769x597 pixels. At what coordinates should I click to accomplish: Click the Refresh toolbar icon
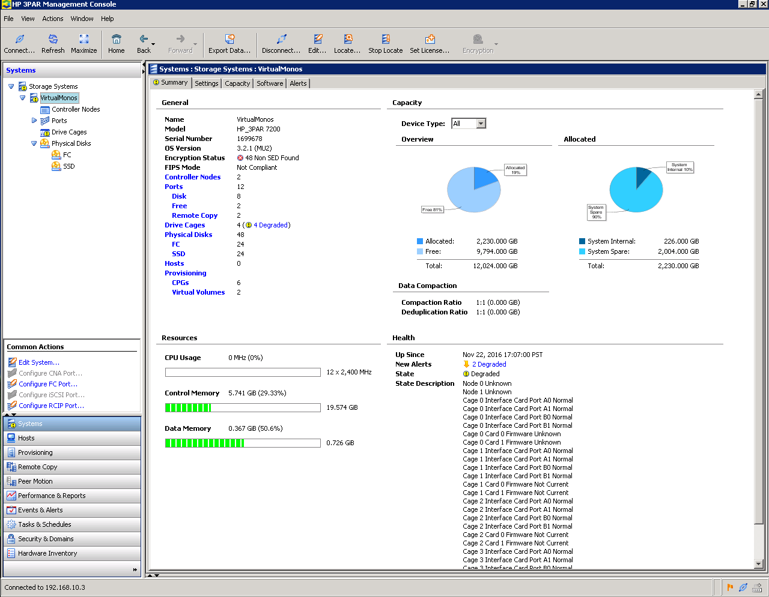click(52, 44)
